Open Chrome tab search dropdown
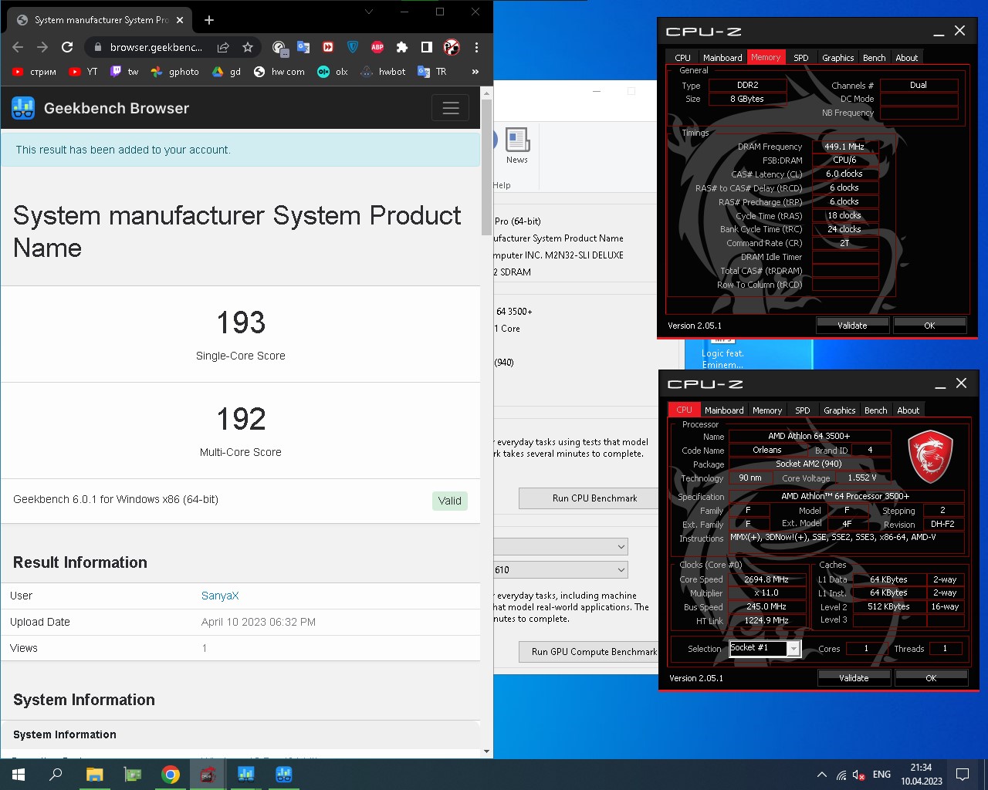The image size is (988, 790). point(369,12)
